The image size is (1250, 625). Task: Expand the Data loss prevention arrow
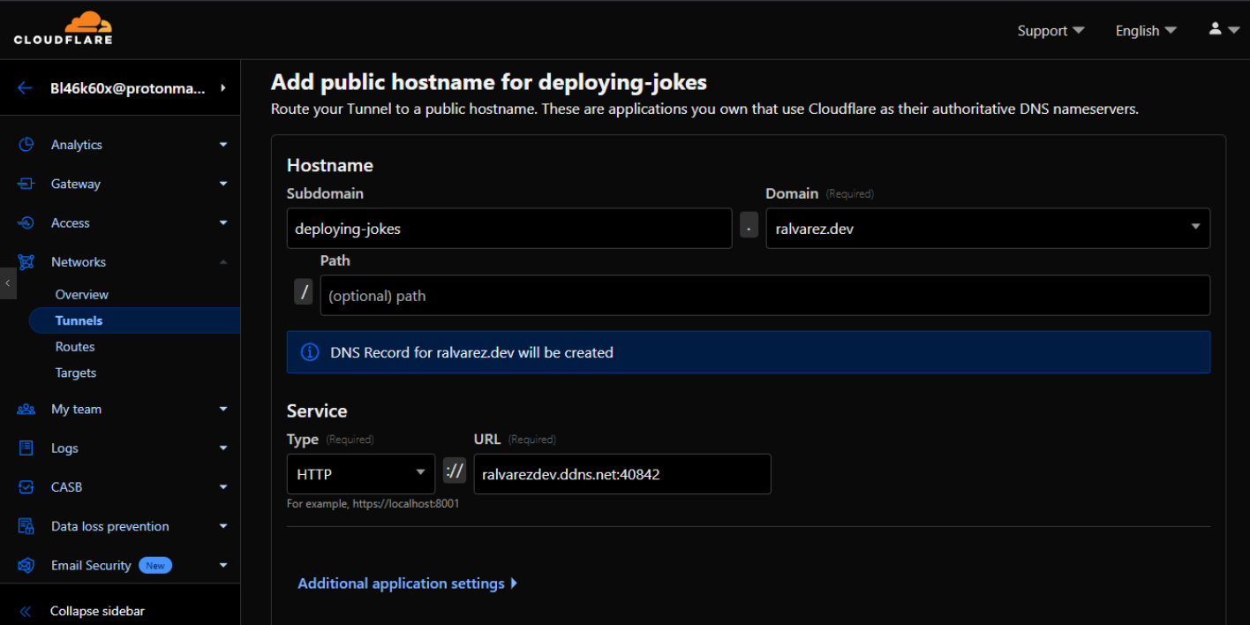pyautogui.click(x=223, y=526)
